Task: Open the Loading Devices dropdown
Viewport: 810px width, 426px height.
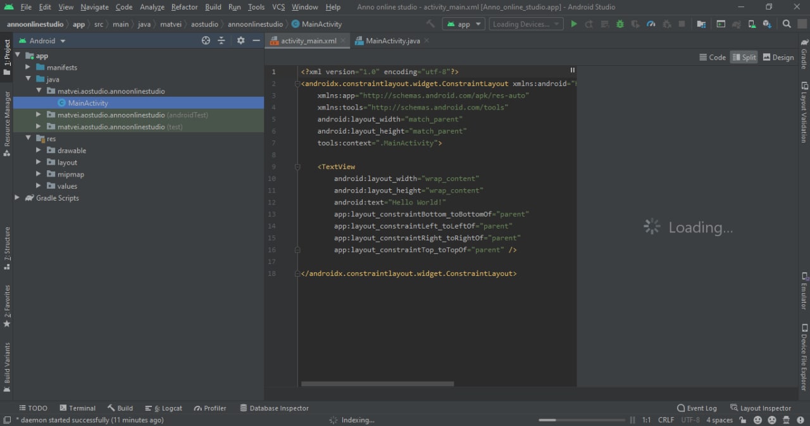Action: [x=526, y=24]
